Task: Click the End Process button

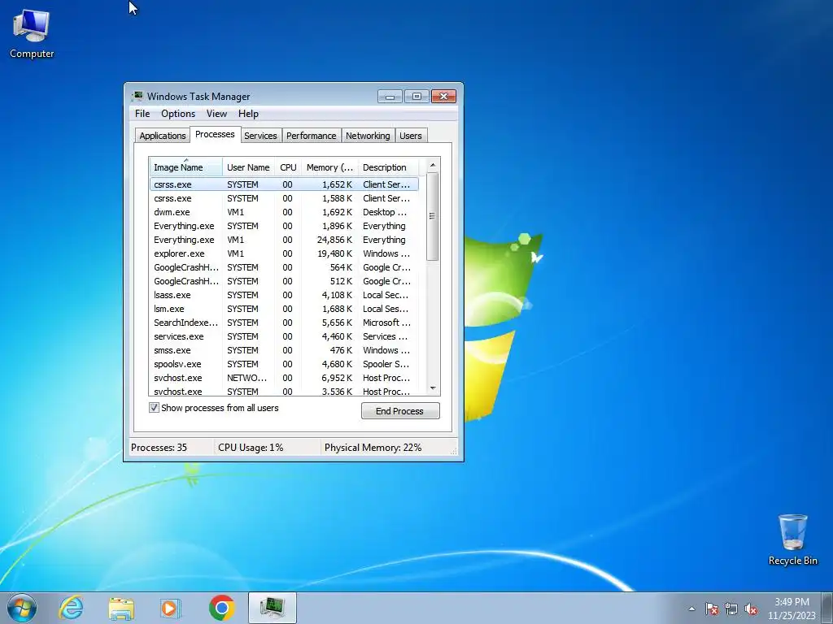Action: (x=400, y=410)
